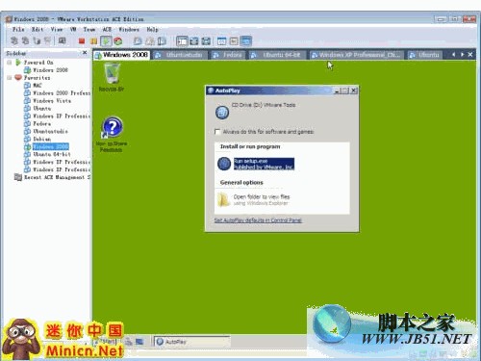This screenshot has width=481, height=361.
Task: Click the Favorites group label
Action: [37, 78]
